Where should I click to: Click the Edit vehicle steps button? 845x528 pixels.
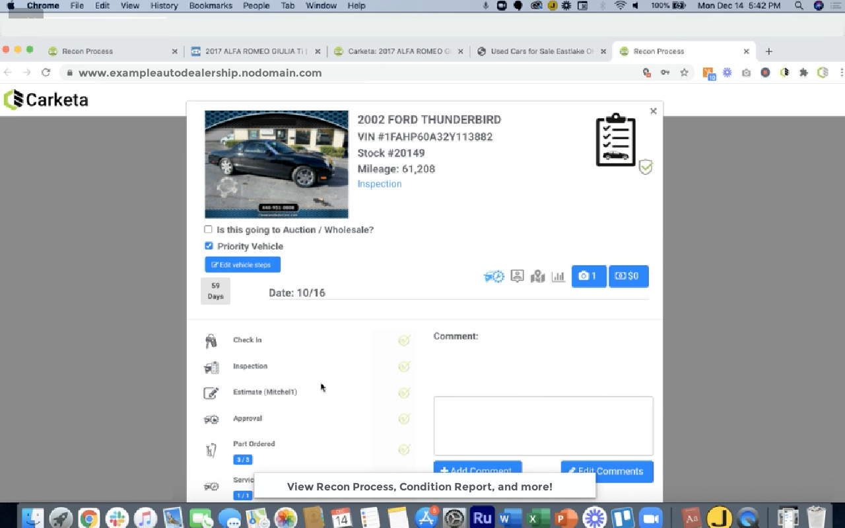[242, 265]
